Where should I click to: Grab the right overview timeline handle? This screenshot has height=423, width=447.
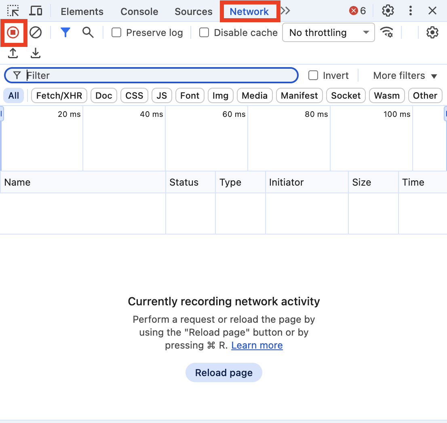click(x=445, y=114)
